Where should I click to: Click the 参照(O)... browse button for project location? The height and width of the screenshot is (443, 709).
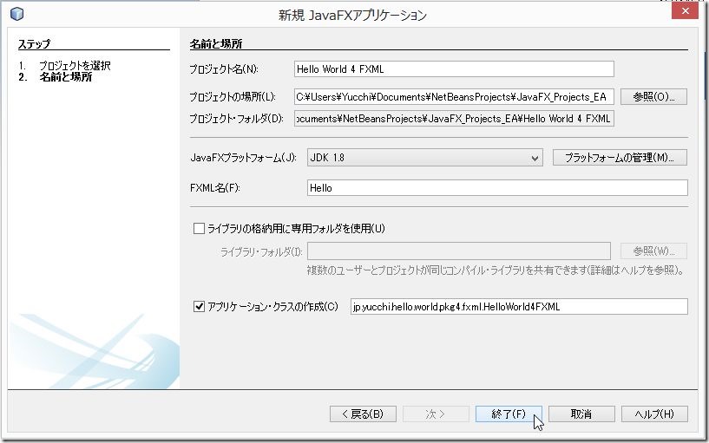pos(653,96)
